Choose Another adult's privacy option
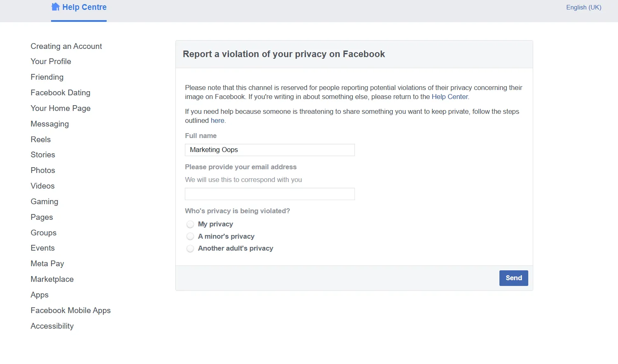 tap(190, 249)
